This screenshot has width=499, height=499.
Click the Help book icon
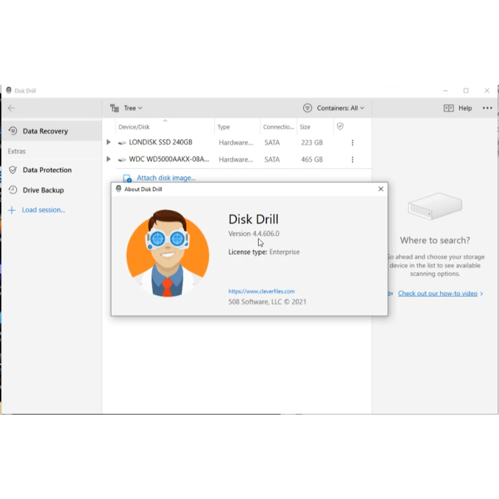pos(449,108)
